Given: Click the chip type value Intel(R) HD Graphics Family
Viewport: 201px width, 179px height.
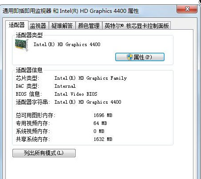Looking at the screenshot, I should 91,78.
